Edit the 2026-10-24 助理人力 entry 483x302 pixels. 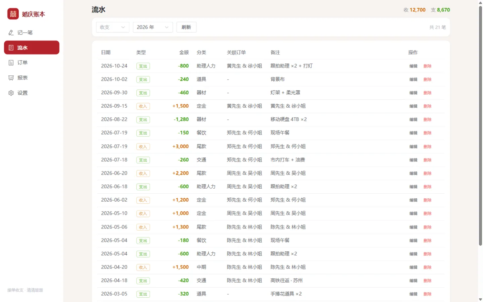pos(413,66)
